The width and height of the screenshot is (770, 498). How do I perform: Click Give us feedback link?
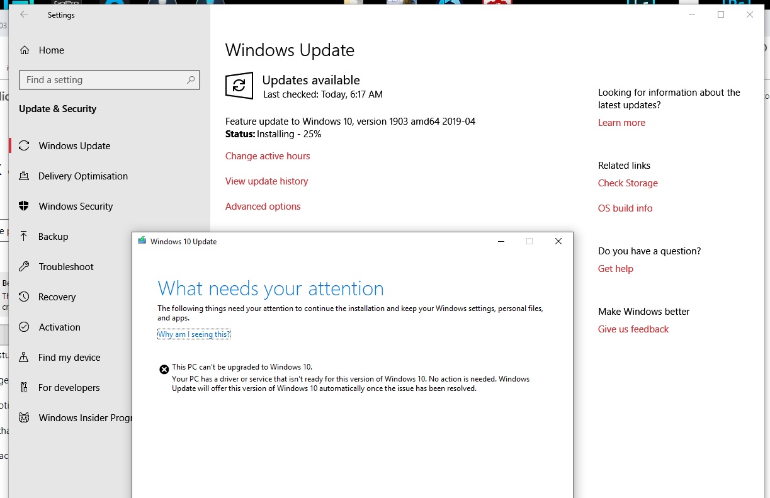click(x=633, y=329)
